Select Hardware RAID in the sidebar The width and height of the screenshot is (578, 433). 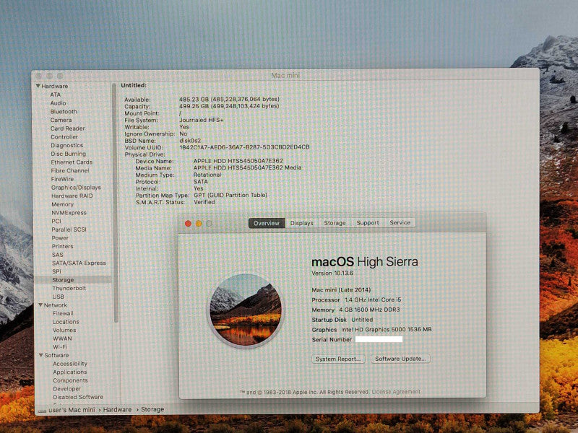[72, 196]
